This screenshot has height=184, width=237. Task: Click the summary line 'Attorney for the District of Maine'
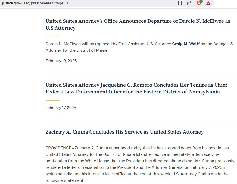click(76, 50)
